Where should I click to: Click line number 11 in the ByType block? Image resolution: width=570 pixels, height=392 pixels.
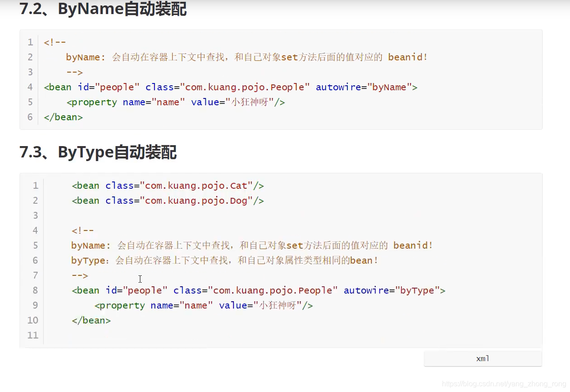point(33,335)
